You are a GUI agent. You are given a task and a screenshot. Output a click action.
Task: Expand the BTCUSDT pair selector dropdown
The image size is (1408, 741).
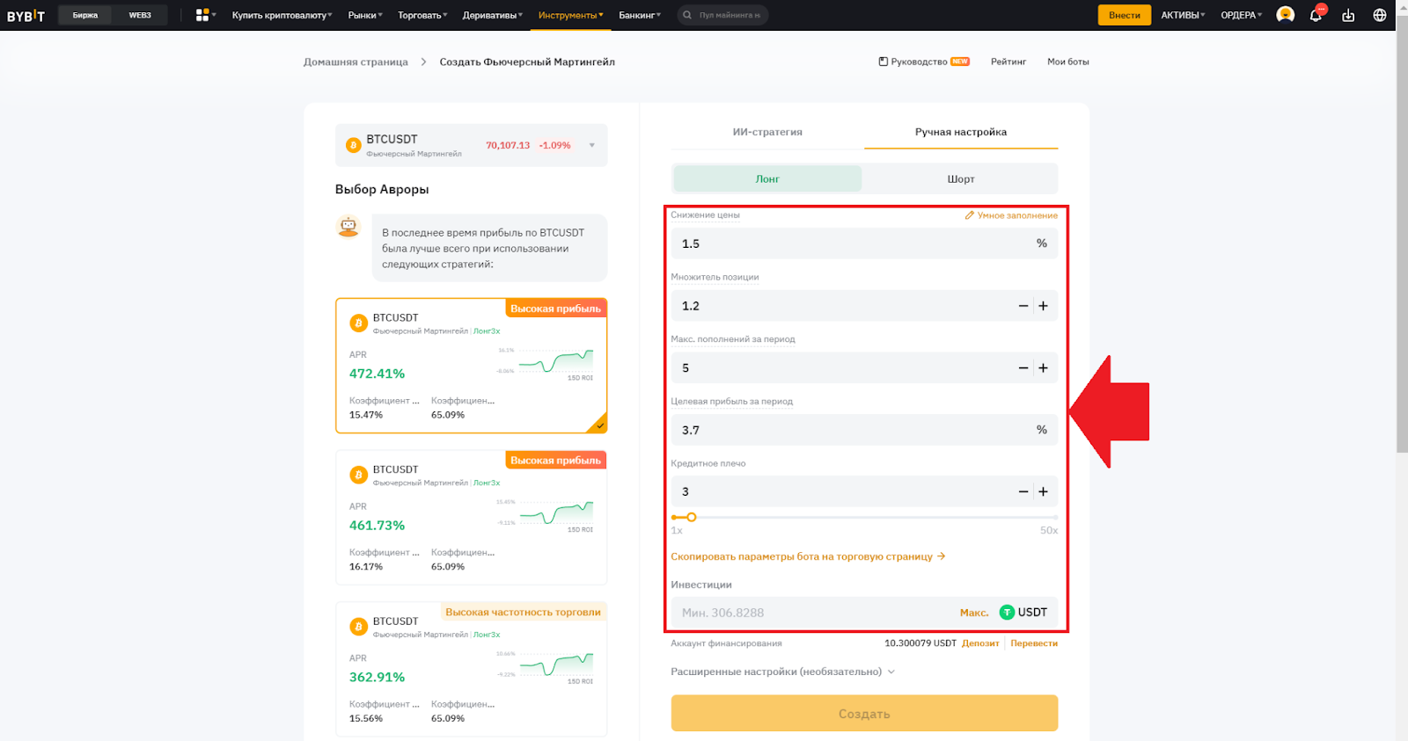(x=591, y=145)
